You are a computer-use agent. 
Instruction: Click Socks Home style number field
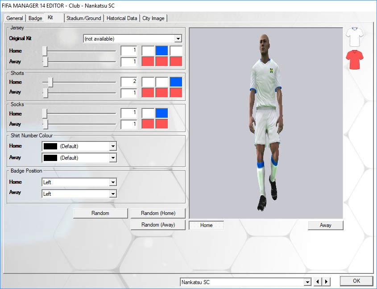tap(129, 113)
